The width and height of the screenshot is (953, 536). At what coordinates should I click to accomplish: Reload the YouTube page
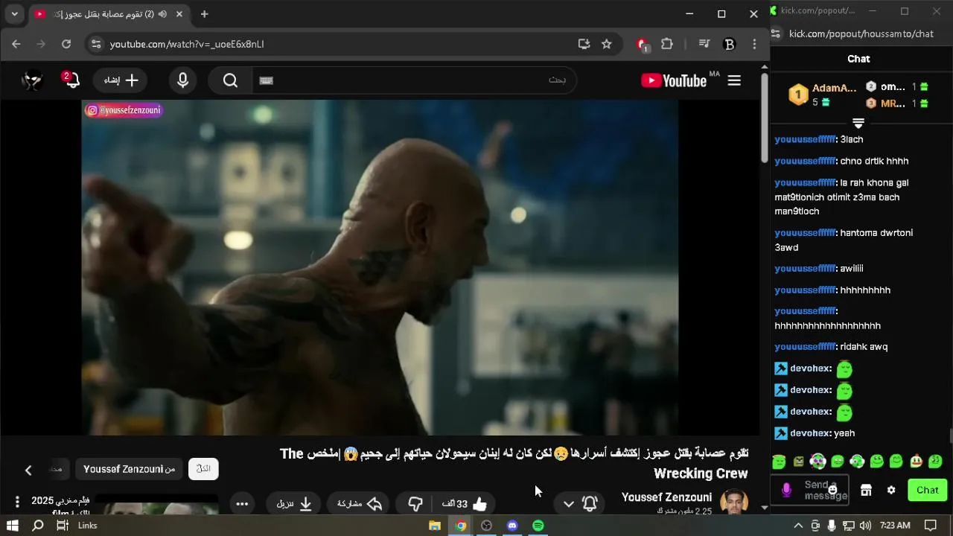(x=66, y=44)
